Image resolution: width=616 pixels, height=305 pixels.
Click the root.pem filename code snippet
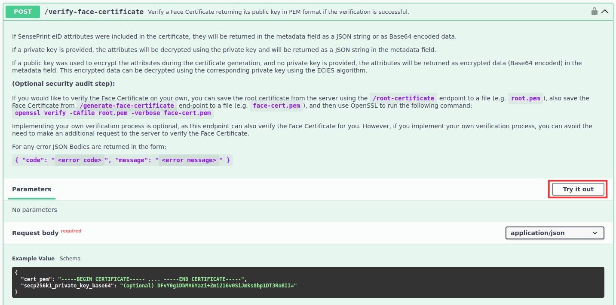tap(525, 98)
